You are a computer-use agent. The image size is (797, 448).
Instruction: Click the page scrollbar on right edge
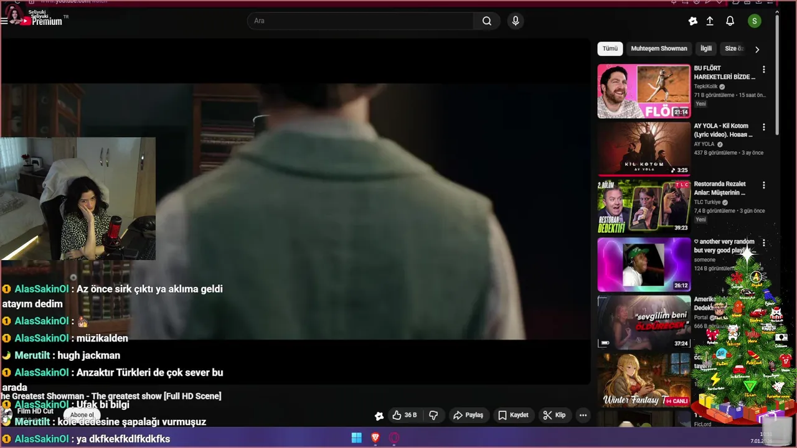pos(777,75)
